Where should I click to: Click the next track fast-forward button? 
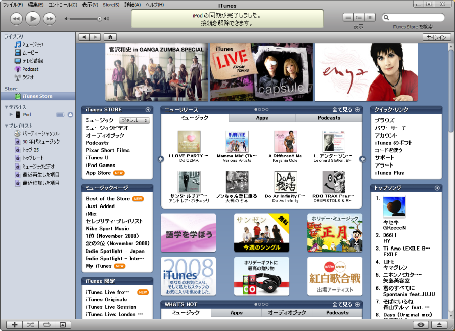pyautogui.click(x=50, y=19)
